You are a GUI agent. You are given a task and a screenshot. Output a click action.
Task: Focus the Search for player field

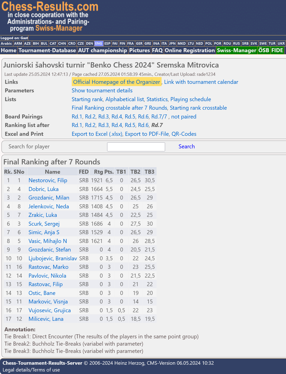pos(136,147)
